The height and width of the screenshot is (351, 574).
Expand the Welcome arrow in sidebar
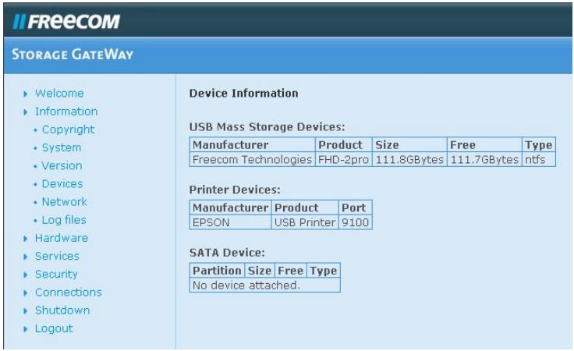[28, 94]
